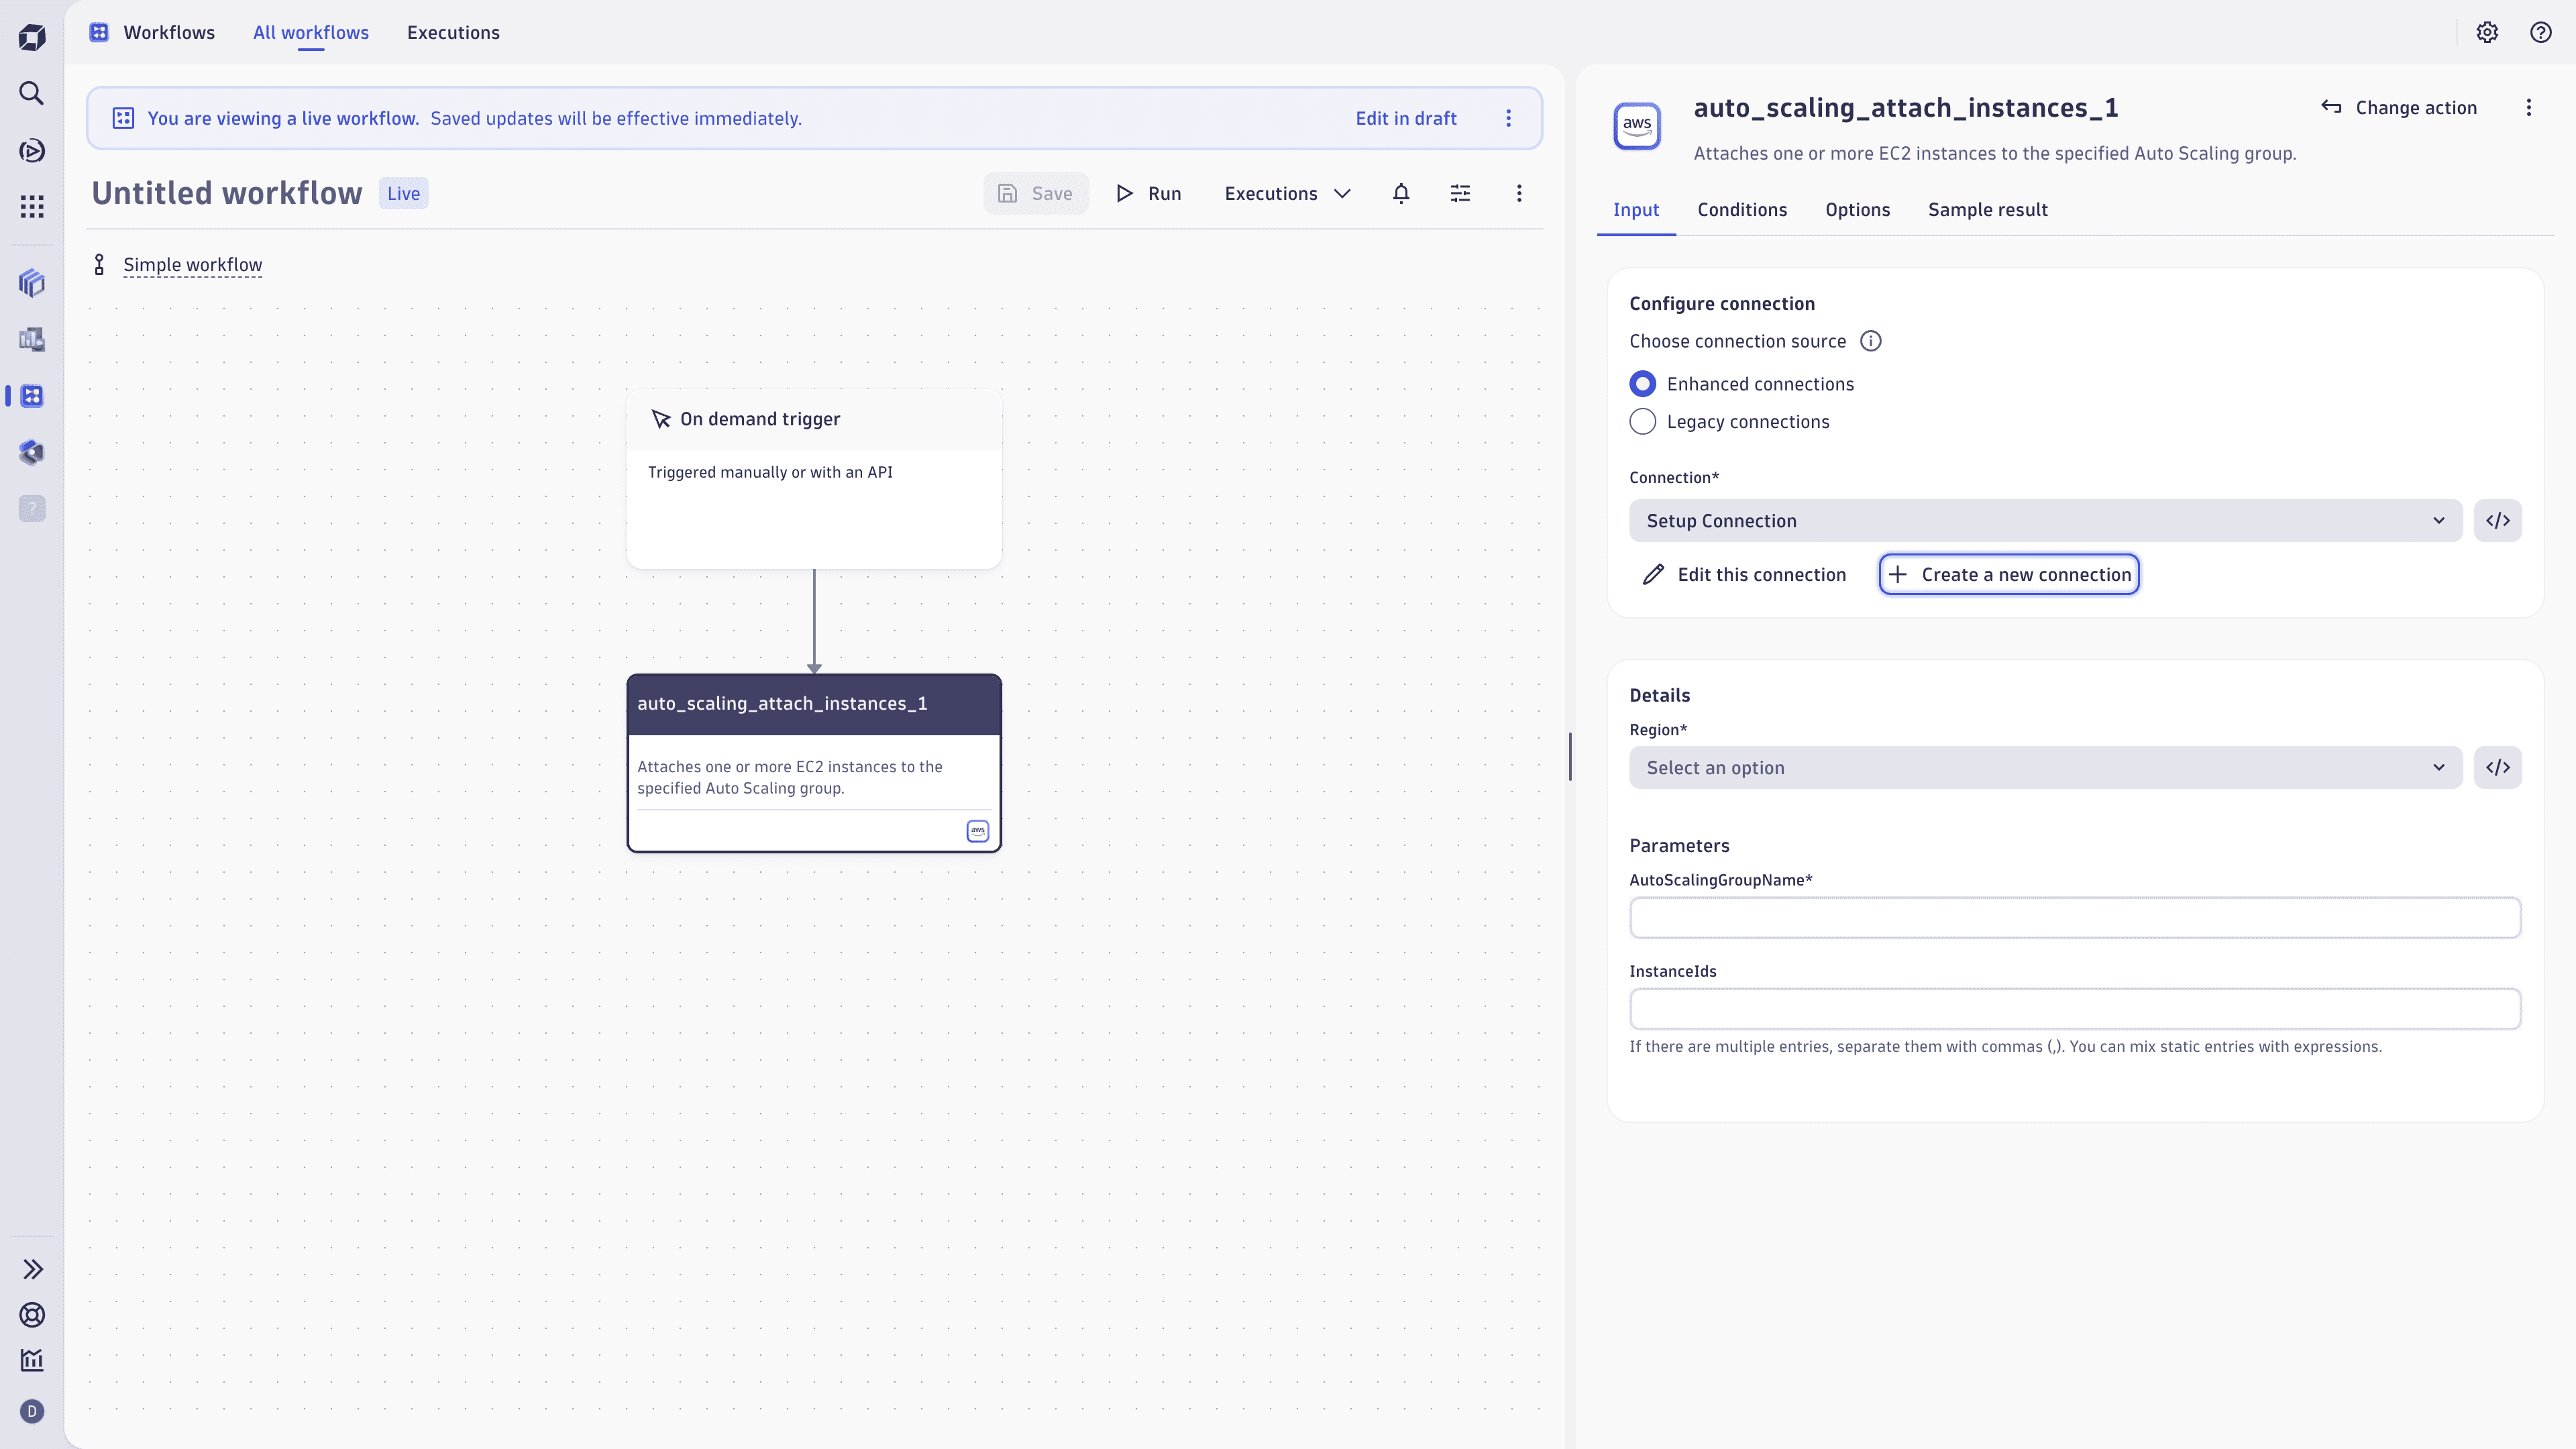Switch to the Sample result tab
Image resolution: width=2576 pixels, height=1449 pixels.
(x=1987, y=210)
